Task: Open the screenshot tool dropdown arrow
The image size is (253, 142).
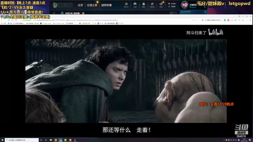Action: tap(237, 20)
